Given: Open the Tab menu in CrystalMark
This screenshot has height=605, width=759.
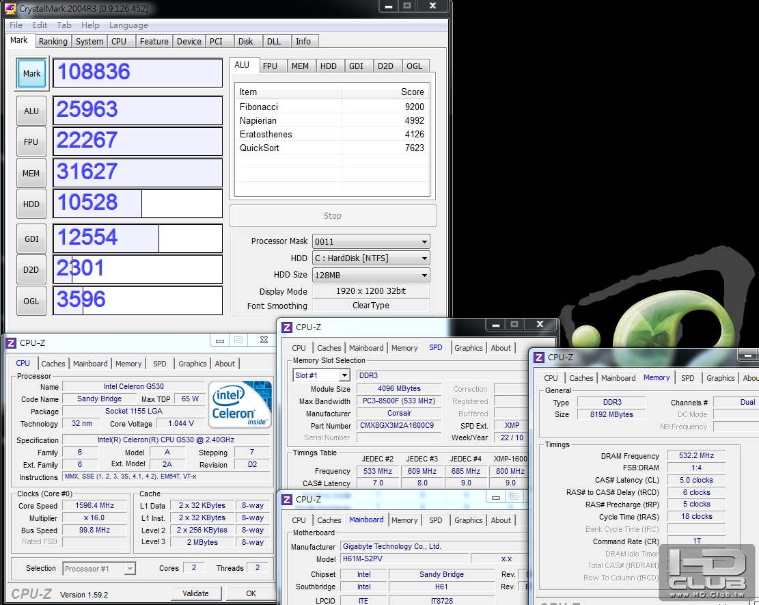Looking at the screenshot, I should tap(64, 25).
